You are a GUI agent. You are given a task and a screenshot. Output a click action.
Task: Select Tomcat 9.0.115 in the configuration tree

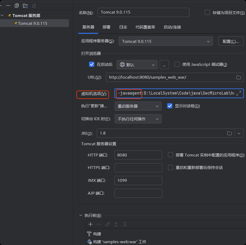34,23
